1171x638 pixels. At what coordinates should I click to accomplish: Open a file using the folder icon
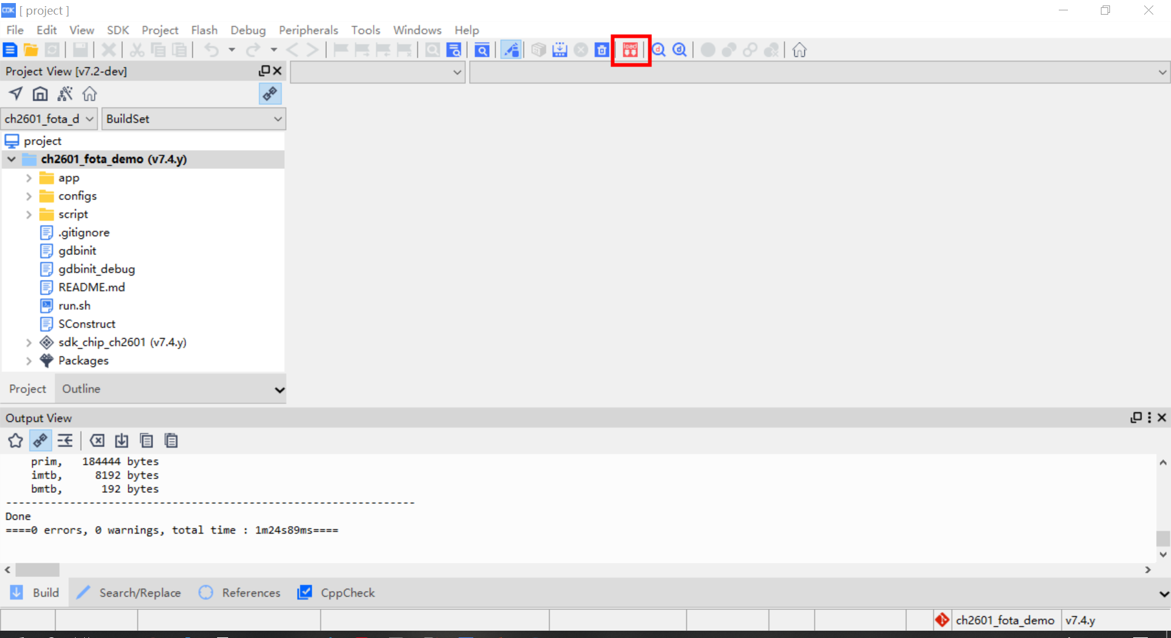31,50
